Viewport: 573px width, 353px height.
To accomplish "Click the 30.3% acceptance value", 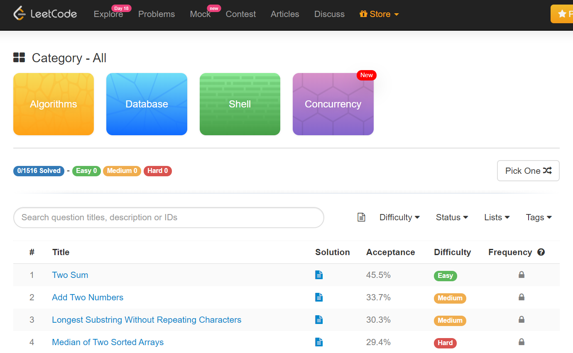I will pos(378,320).
